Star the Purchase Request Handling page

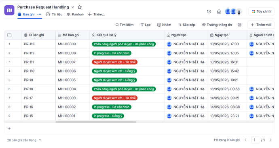tap(80, 7)
